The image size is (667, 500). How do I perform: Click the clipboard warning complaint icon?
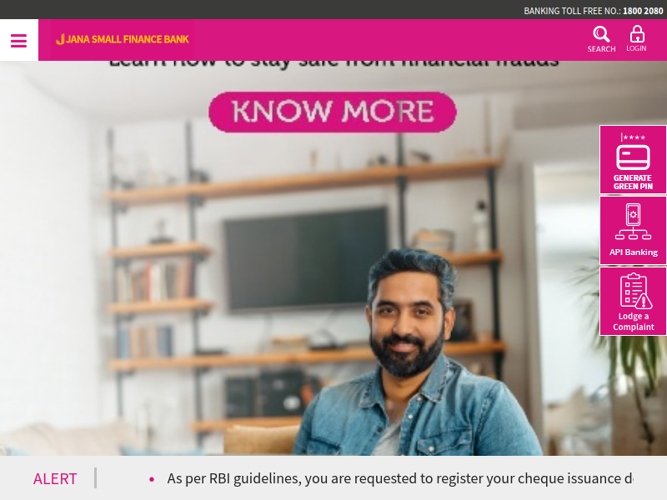click(635, 291)
